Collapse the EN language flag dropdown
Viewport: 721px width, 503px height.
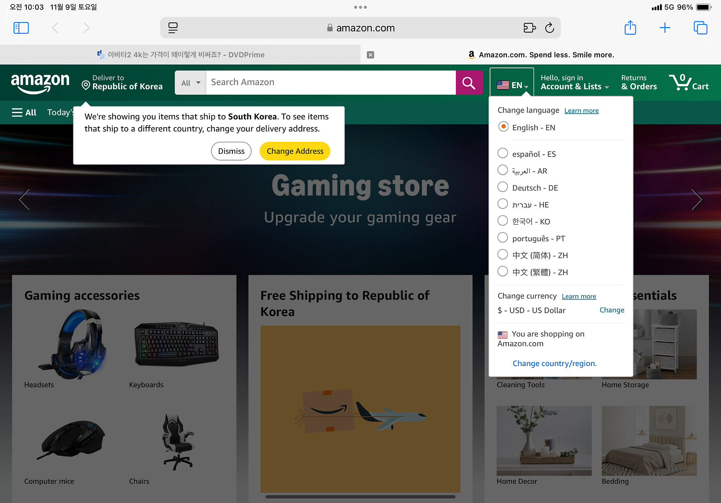(x=512, y=85)
